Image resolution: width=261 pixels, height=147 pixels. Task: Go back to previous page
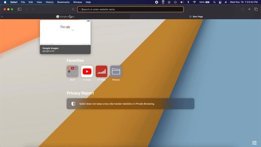[27, 9]
